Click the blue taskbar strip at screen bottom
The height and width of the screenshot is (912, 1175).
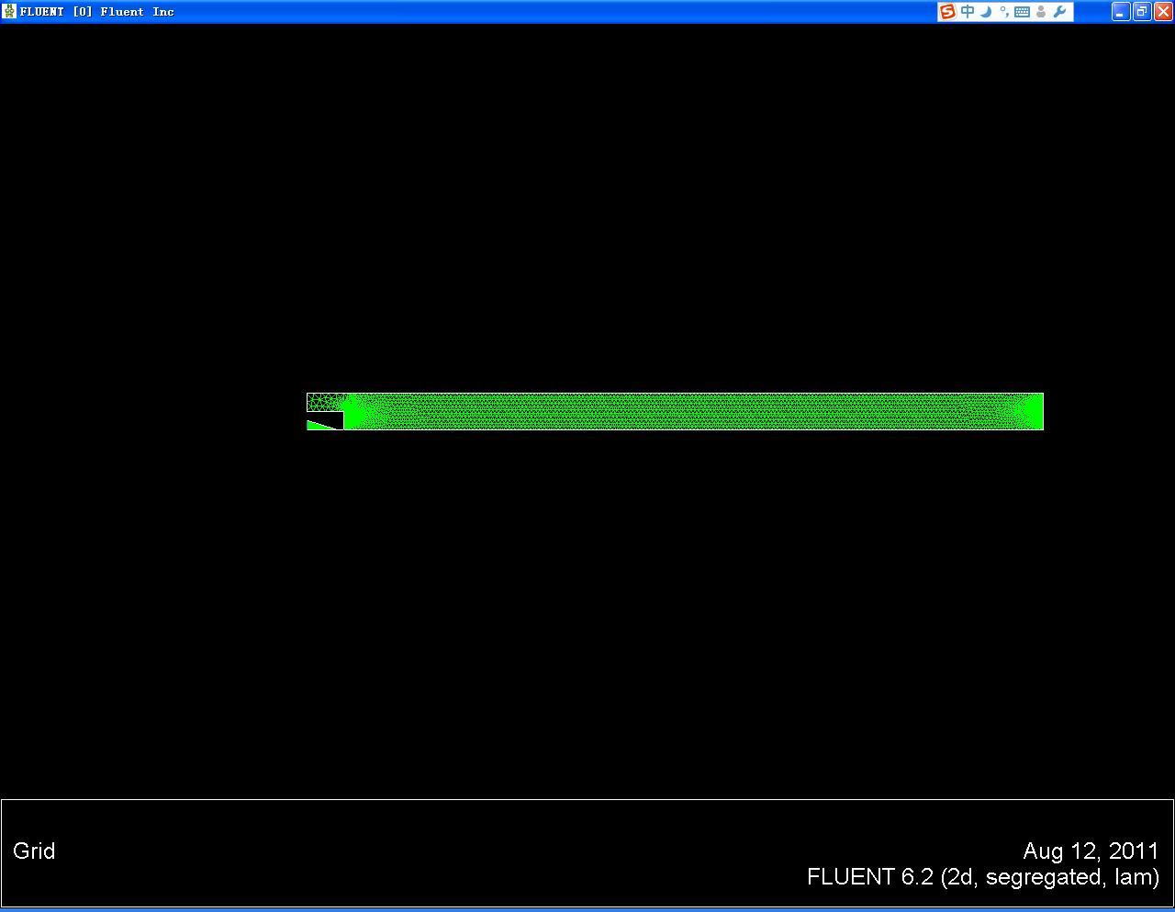tap(587, 908)
